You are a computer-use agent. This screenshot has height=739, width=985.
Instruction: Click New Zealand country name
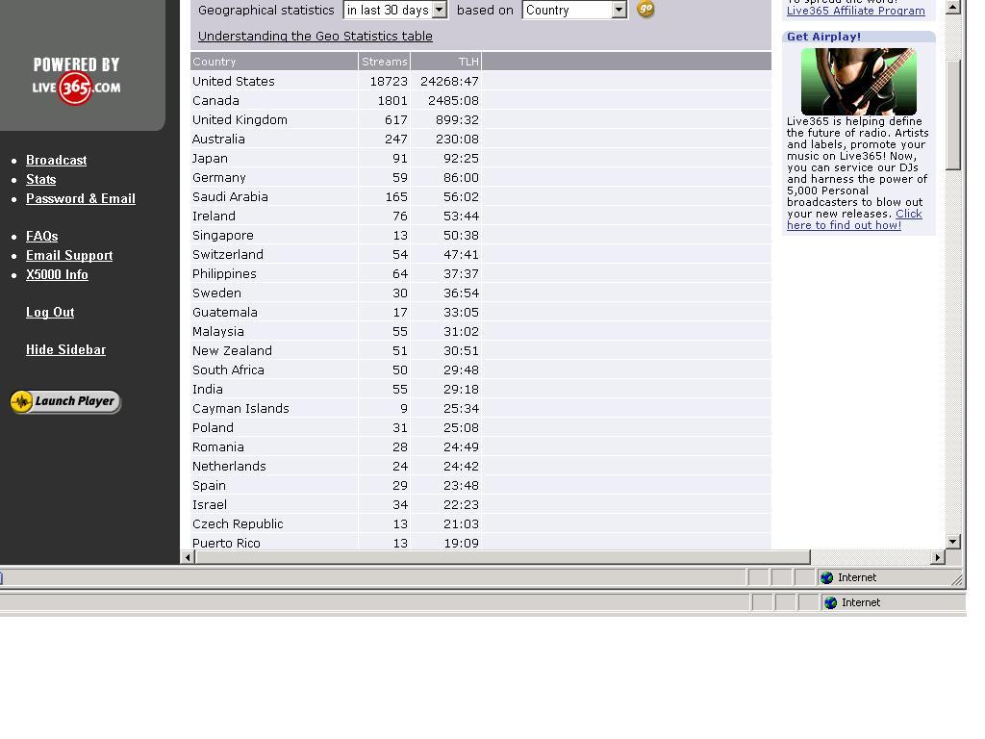(233, 350)
